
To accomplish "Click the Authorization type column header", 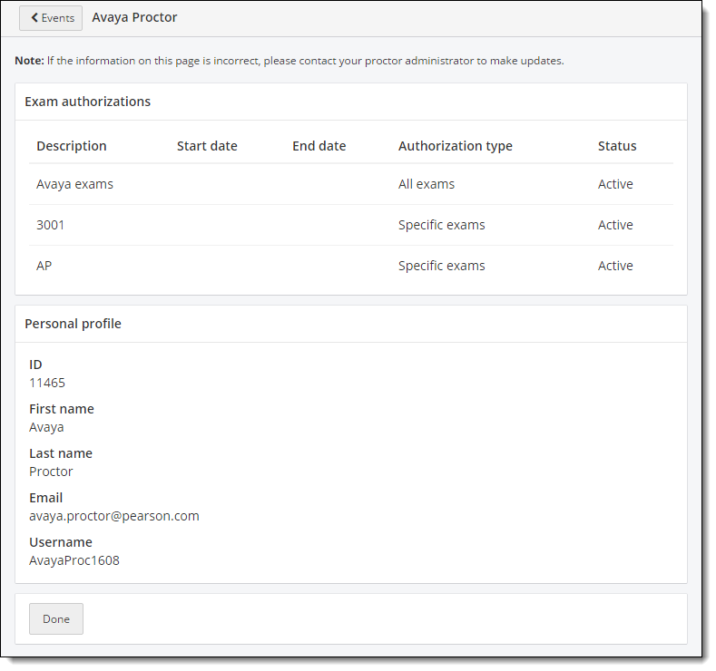I will point(455,146).
